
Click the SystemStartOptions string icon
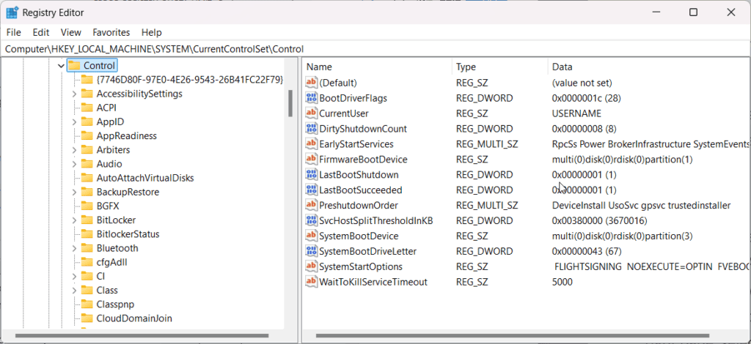pyautogui.click(x=311, y=266)
